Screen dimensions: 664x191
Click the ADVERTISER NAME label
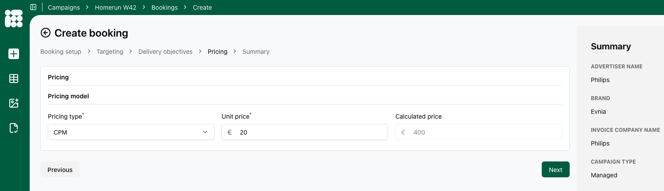(x=617, y=67)
